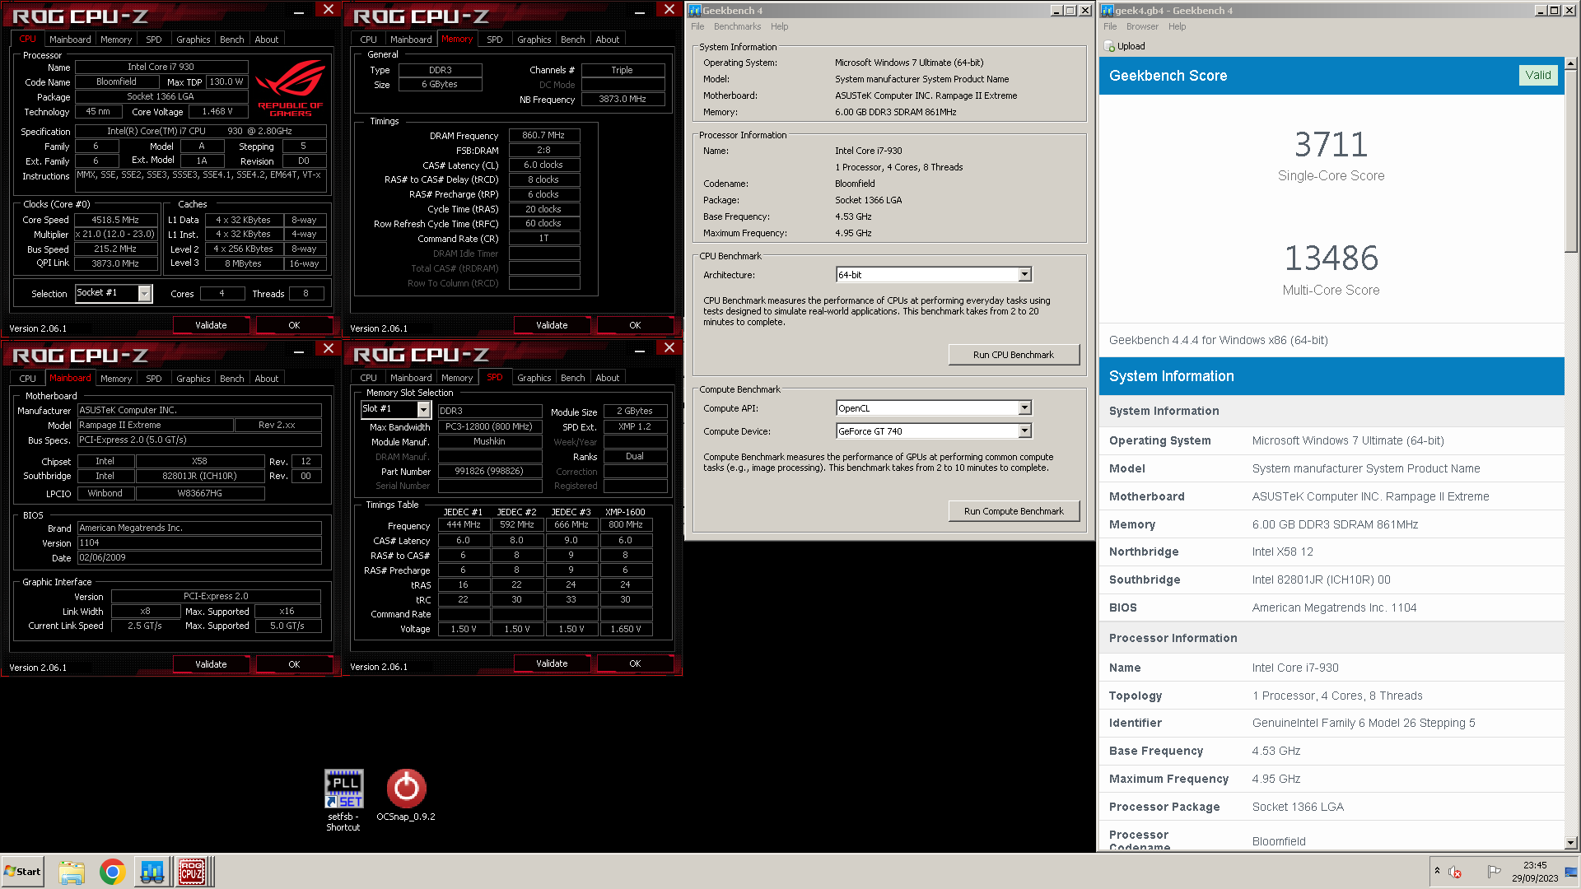
Task: Click Validate in the CPU-tab CPU-Z window
Action: pos(211,325)
